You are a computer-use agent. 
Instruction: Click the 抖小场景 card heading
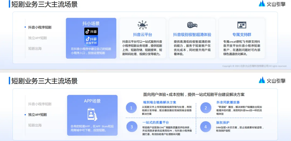[91, 24]
